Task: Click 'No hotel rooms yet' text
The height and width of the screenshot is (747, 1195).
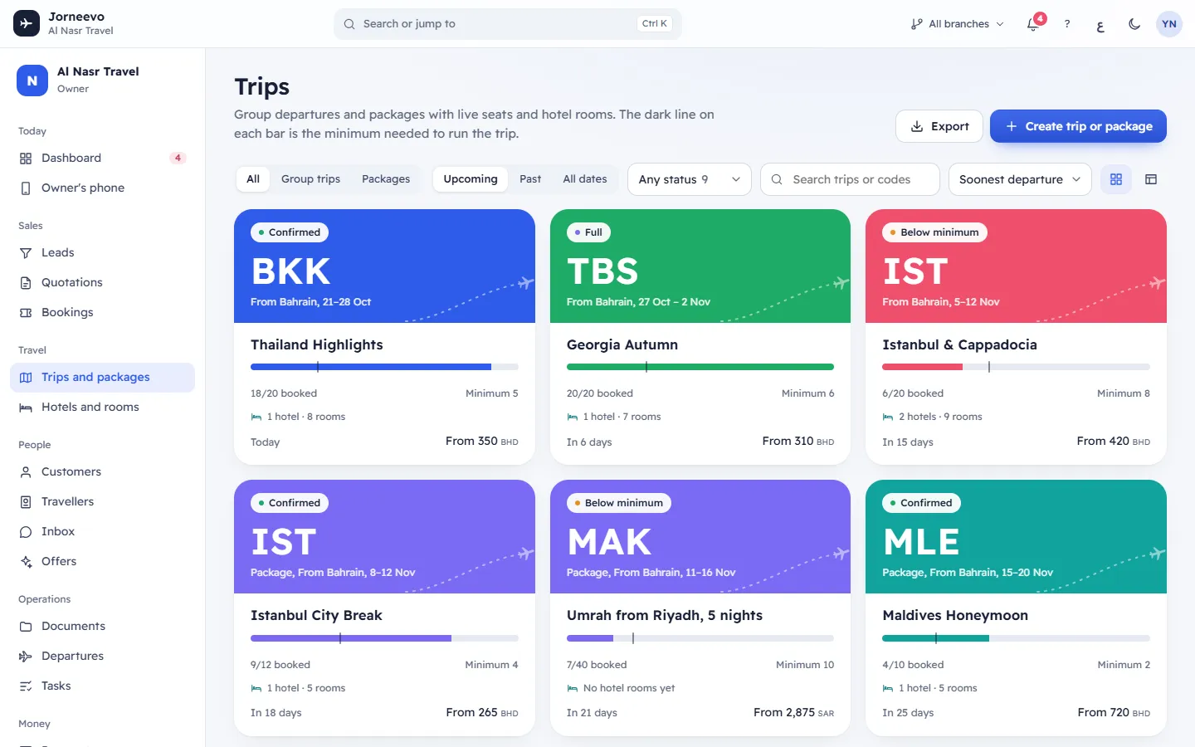Action: [x=629, y=688]
